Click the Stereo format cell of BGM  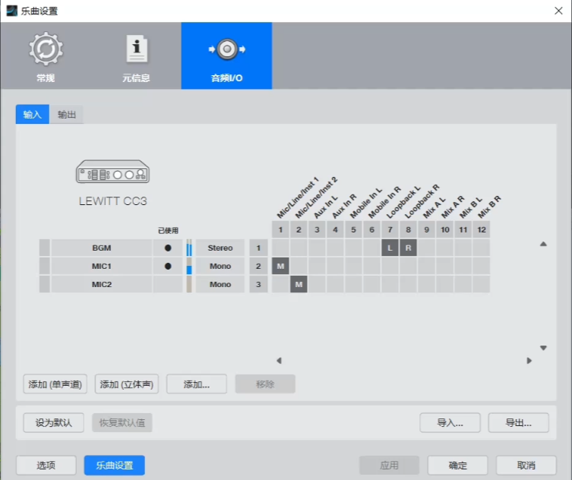click(220, 248)
